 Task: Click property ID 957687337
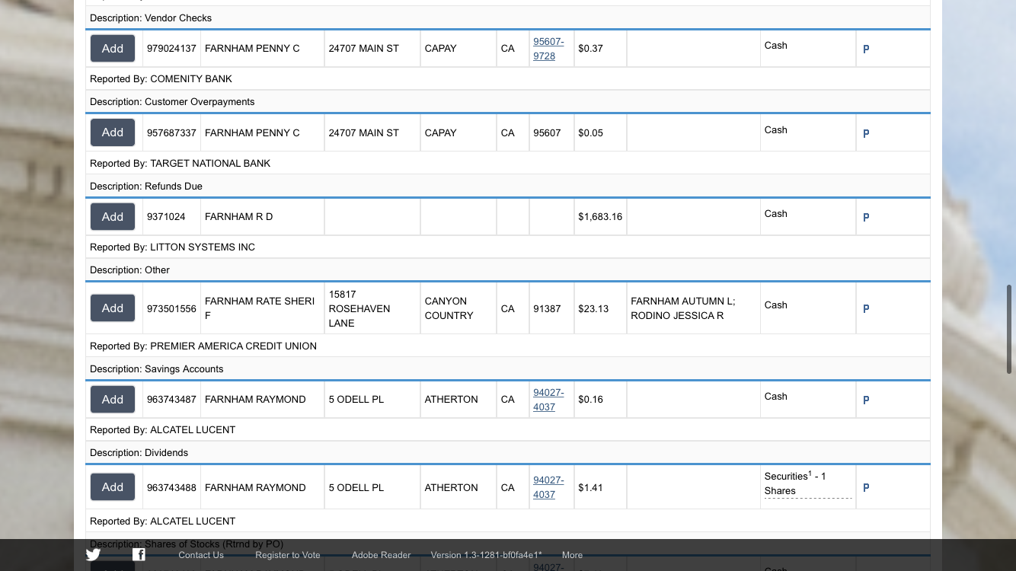coord(171,133)
